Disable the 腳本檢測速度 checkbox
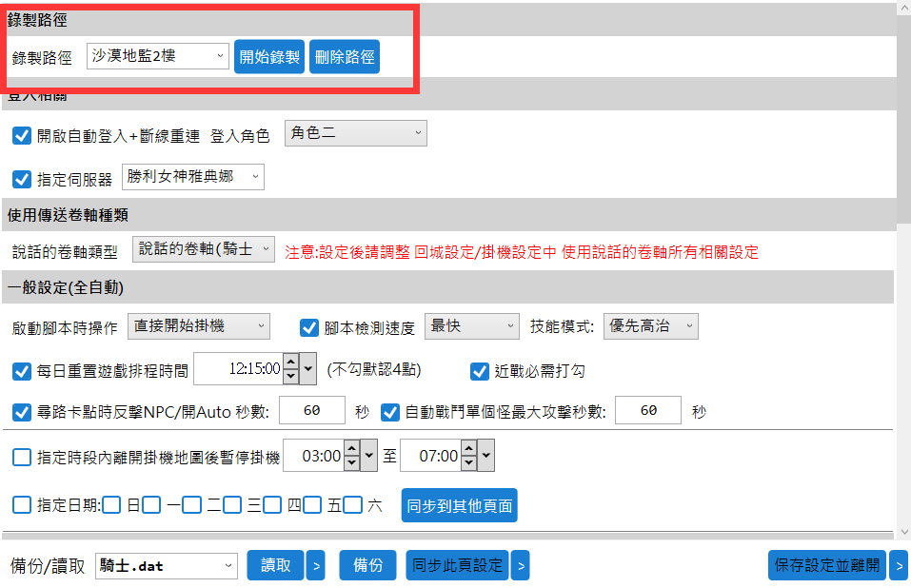This screenshot has width=911, height=588. pyautogui.click(x=308, y=327)
